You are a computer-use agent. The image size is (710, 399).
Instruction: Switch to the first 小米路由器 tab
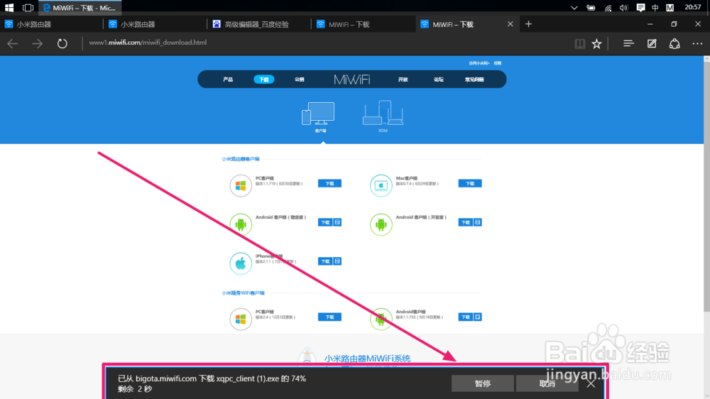tap(52, 24)
